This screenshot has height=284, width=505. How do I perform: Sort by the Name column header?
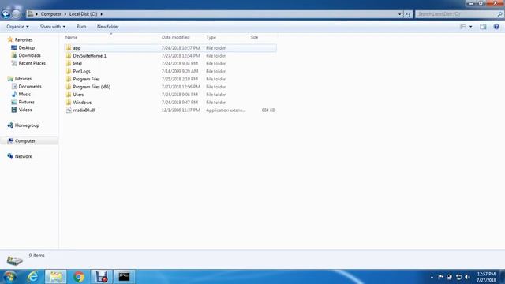point(72,37)
